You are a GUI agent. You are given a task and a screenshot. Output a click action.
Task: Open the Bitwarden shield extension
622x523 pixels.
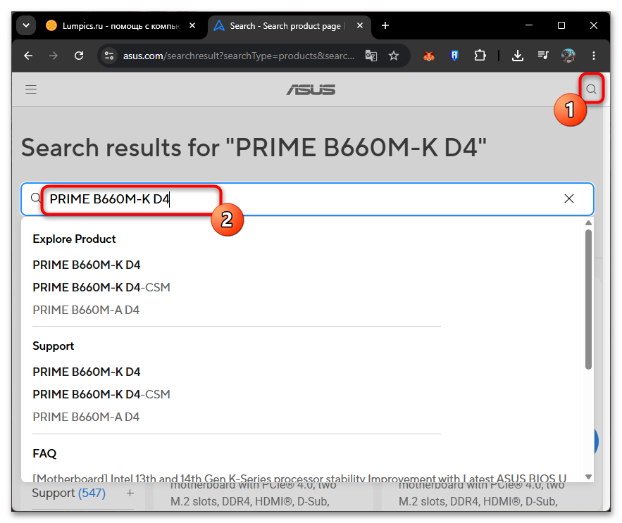pyautogui.click(x=454, y=56)
